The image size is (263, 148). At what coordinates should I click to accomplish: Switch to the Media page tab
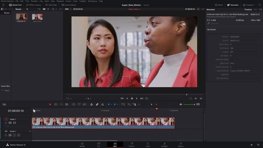[82, 145]
